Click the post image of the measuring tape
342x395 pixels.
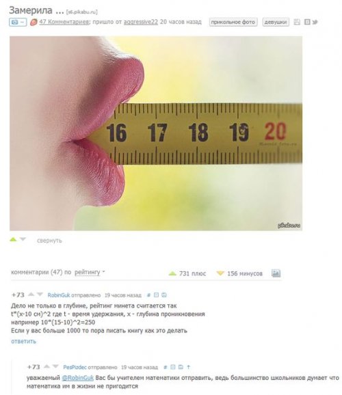point(156,133)
